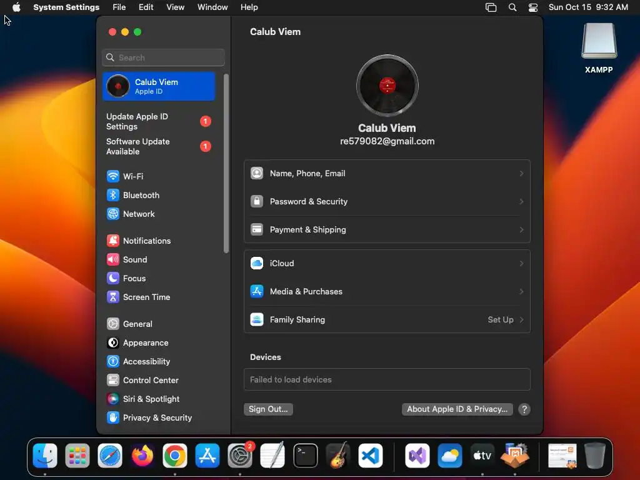Open the View menu

point(176,7)
